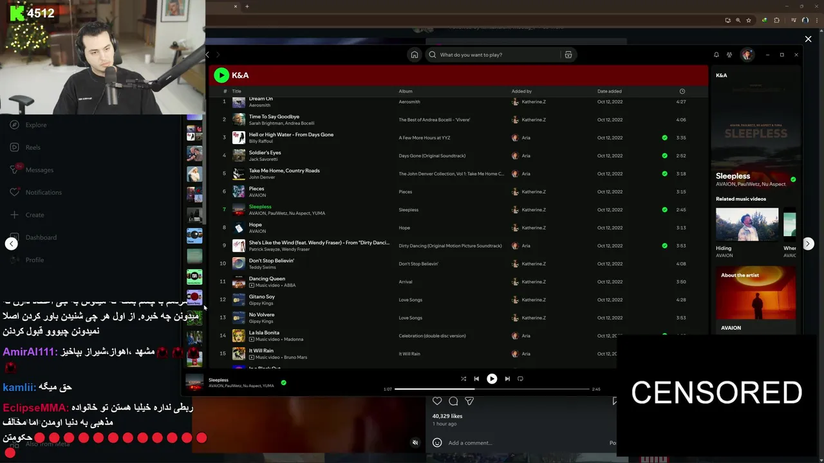The height and width of the screenshot is (463, 824).
Task: Open Instagram Messages in sidebar
Action: pyautogui.click(x=32, y=170)
